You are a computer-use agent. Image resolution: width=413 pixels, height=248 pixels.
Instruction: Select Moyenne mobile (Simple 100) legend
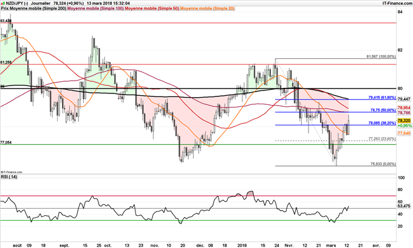click(95, 8)
